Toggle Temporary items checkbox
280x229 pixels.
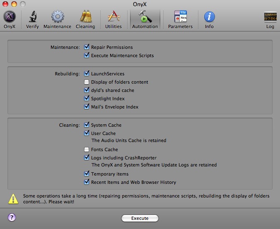[87, 174]
